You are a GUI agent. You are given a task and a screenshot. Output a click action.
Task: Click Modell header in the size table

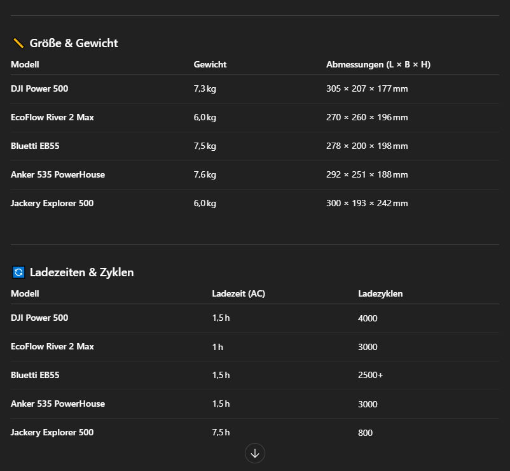pyautogui.click(x=25, y=64)
